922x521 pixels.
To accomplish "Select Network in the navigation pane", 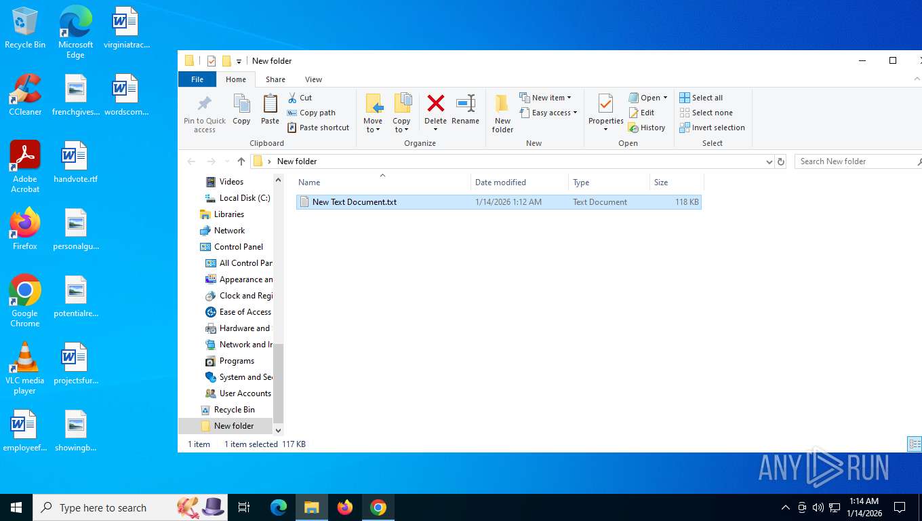I will pos(229,231).
